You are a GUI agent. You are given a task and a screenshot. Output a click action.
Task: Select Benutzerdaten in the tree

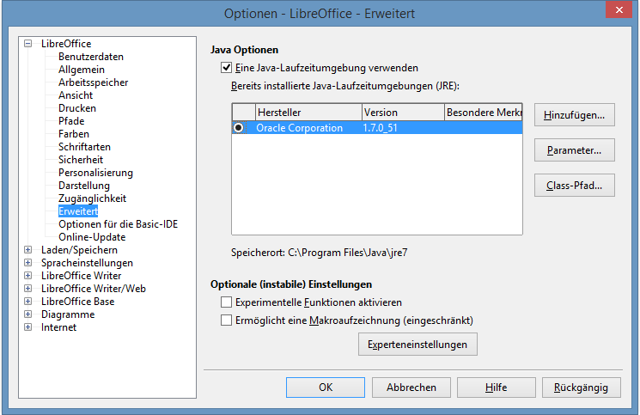coord(90,57)
